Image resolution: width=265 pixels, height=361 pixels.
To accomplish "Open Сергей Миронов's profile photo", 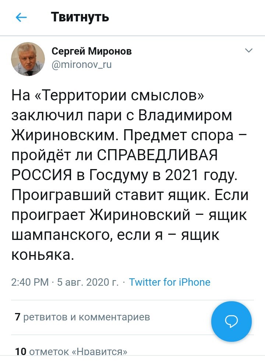I will 28,59.
